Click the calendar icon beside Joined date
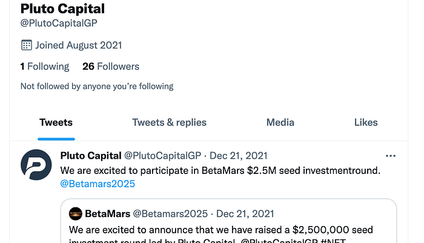 [27, 45]
